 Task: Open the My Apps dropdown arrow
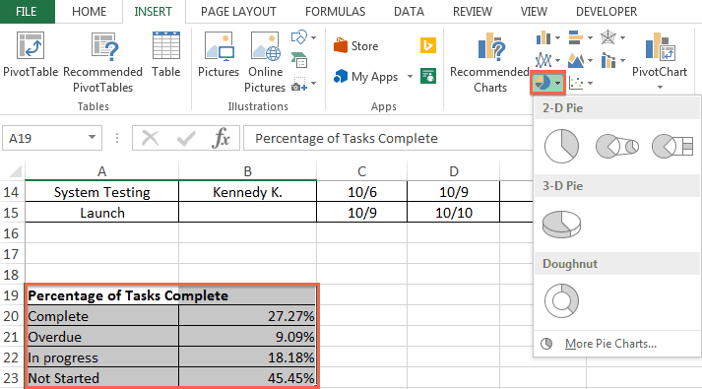410,77
